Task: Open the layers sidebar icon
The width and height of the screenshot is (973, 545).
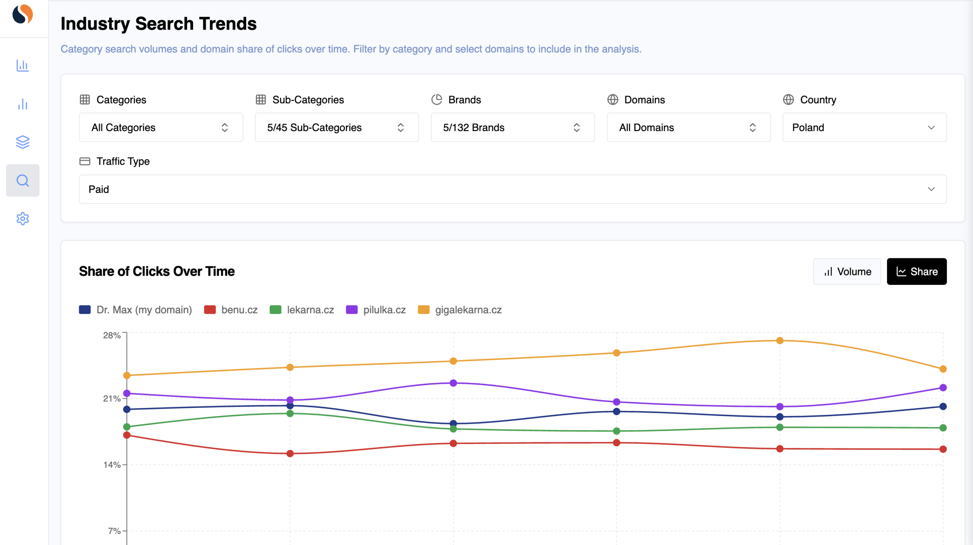Action: 22,142
